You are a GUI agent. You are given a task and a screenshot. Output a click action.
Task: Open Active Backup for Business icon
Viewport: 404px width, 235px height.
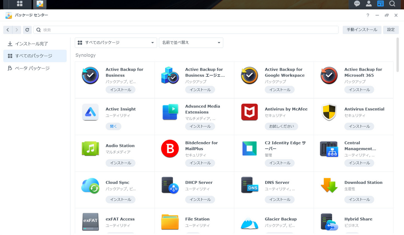coord(90,75)
